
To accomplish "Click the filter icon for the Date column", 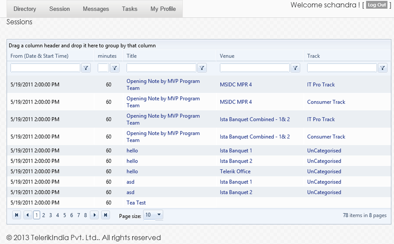I will [x=86, y=68].
